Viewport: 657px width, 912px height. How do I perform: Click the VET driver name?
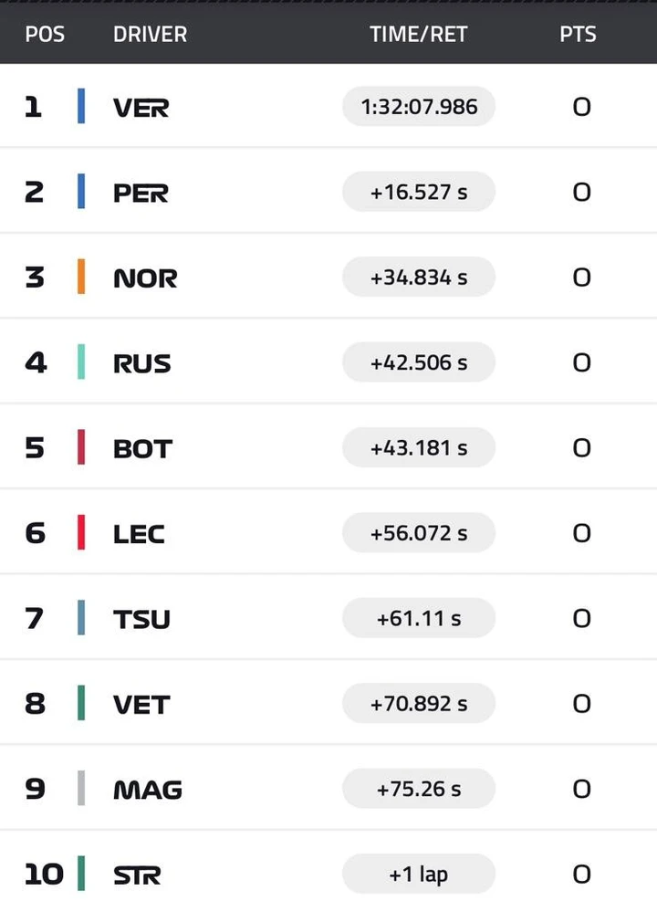coord(141,705)
